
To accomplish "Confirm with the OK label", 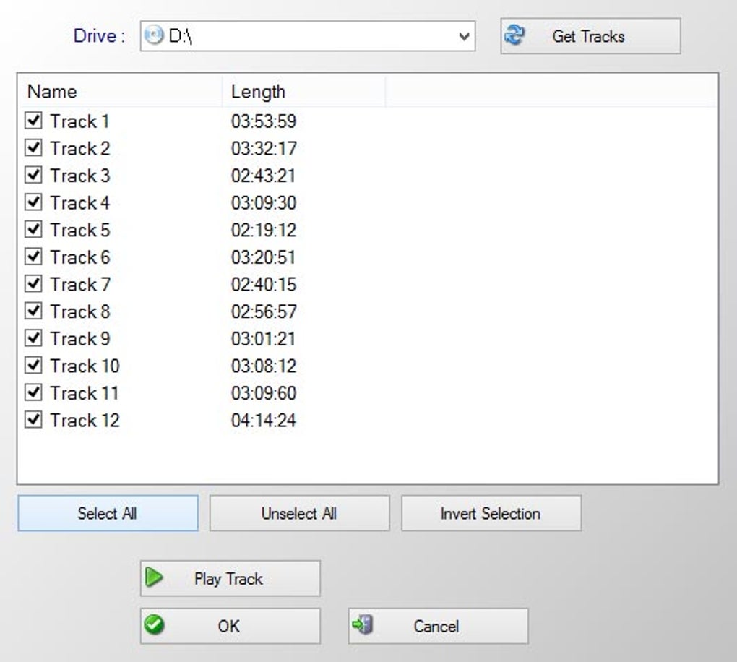I will tap(229, 627).
